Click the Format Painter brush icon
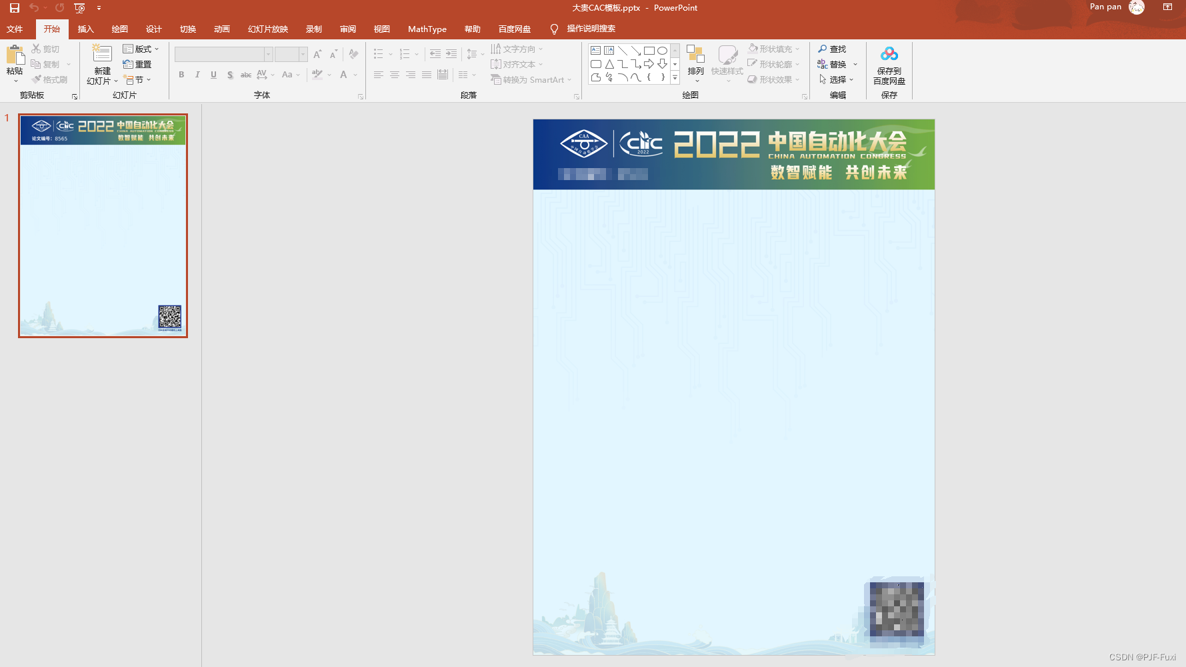This screenshot has height=667, width=1186. click(x=36, y=79)
